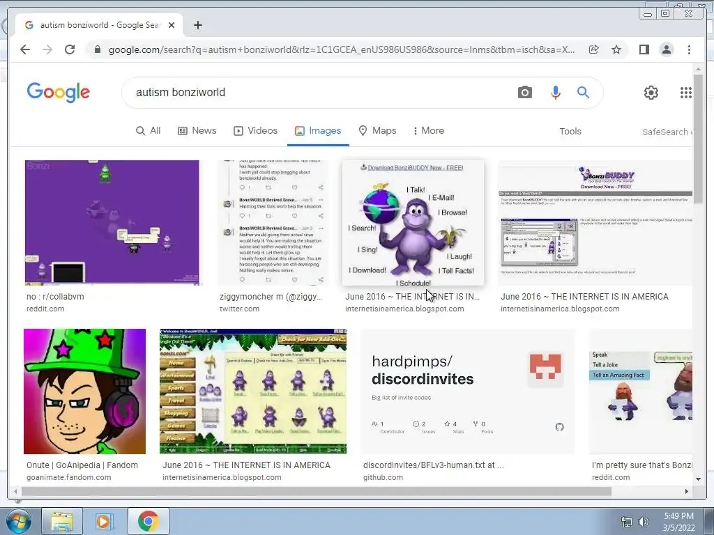Click the vertical scrollbar down arrow
This screenshot has width=714, height=535.
698,479
